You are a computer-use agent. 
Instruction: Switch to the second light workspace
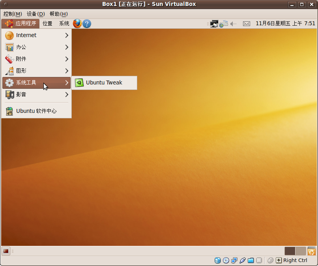tap(301, 251)
